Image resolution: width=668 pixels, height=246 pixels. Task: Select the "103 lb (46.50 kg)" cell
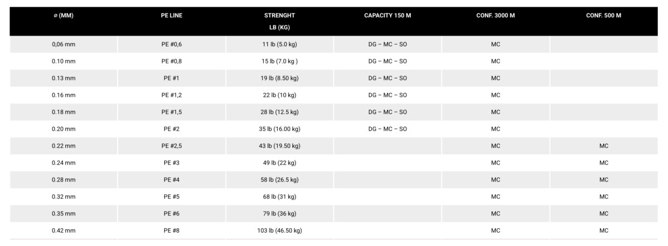pyautogui.click(x=279, y=230)
